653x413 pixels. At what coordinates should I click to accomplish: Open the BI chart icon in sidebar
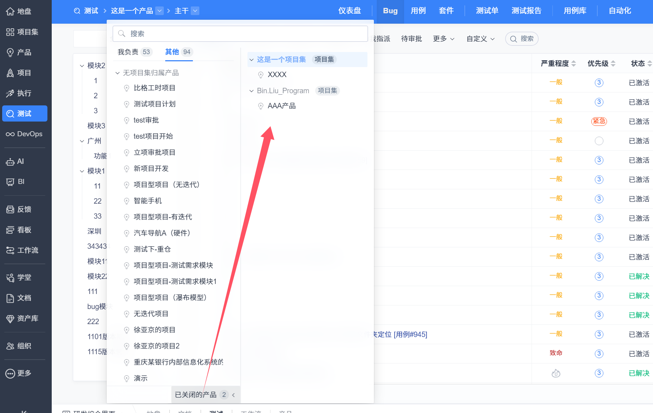[10, 182]
